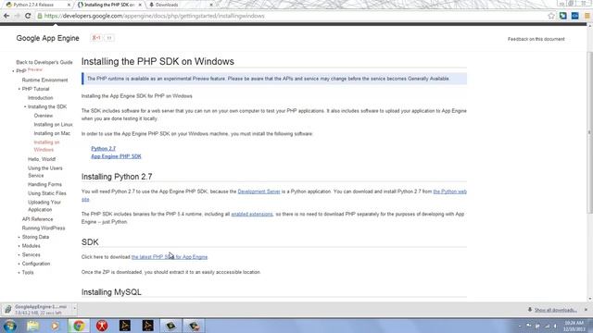Open Installing on Linux page
This screenshot has width=593, height=333.
54,125
